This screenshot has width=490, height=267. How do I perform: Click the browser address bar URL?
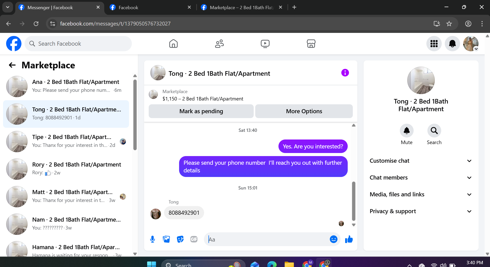(x=115, y=24)
